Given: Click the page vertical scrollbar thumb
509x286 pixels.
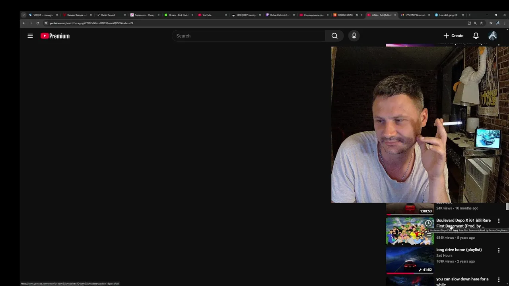Looking at the screenshot, I should tap(507, 207).
